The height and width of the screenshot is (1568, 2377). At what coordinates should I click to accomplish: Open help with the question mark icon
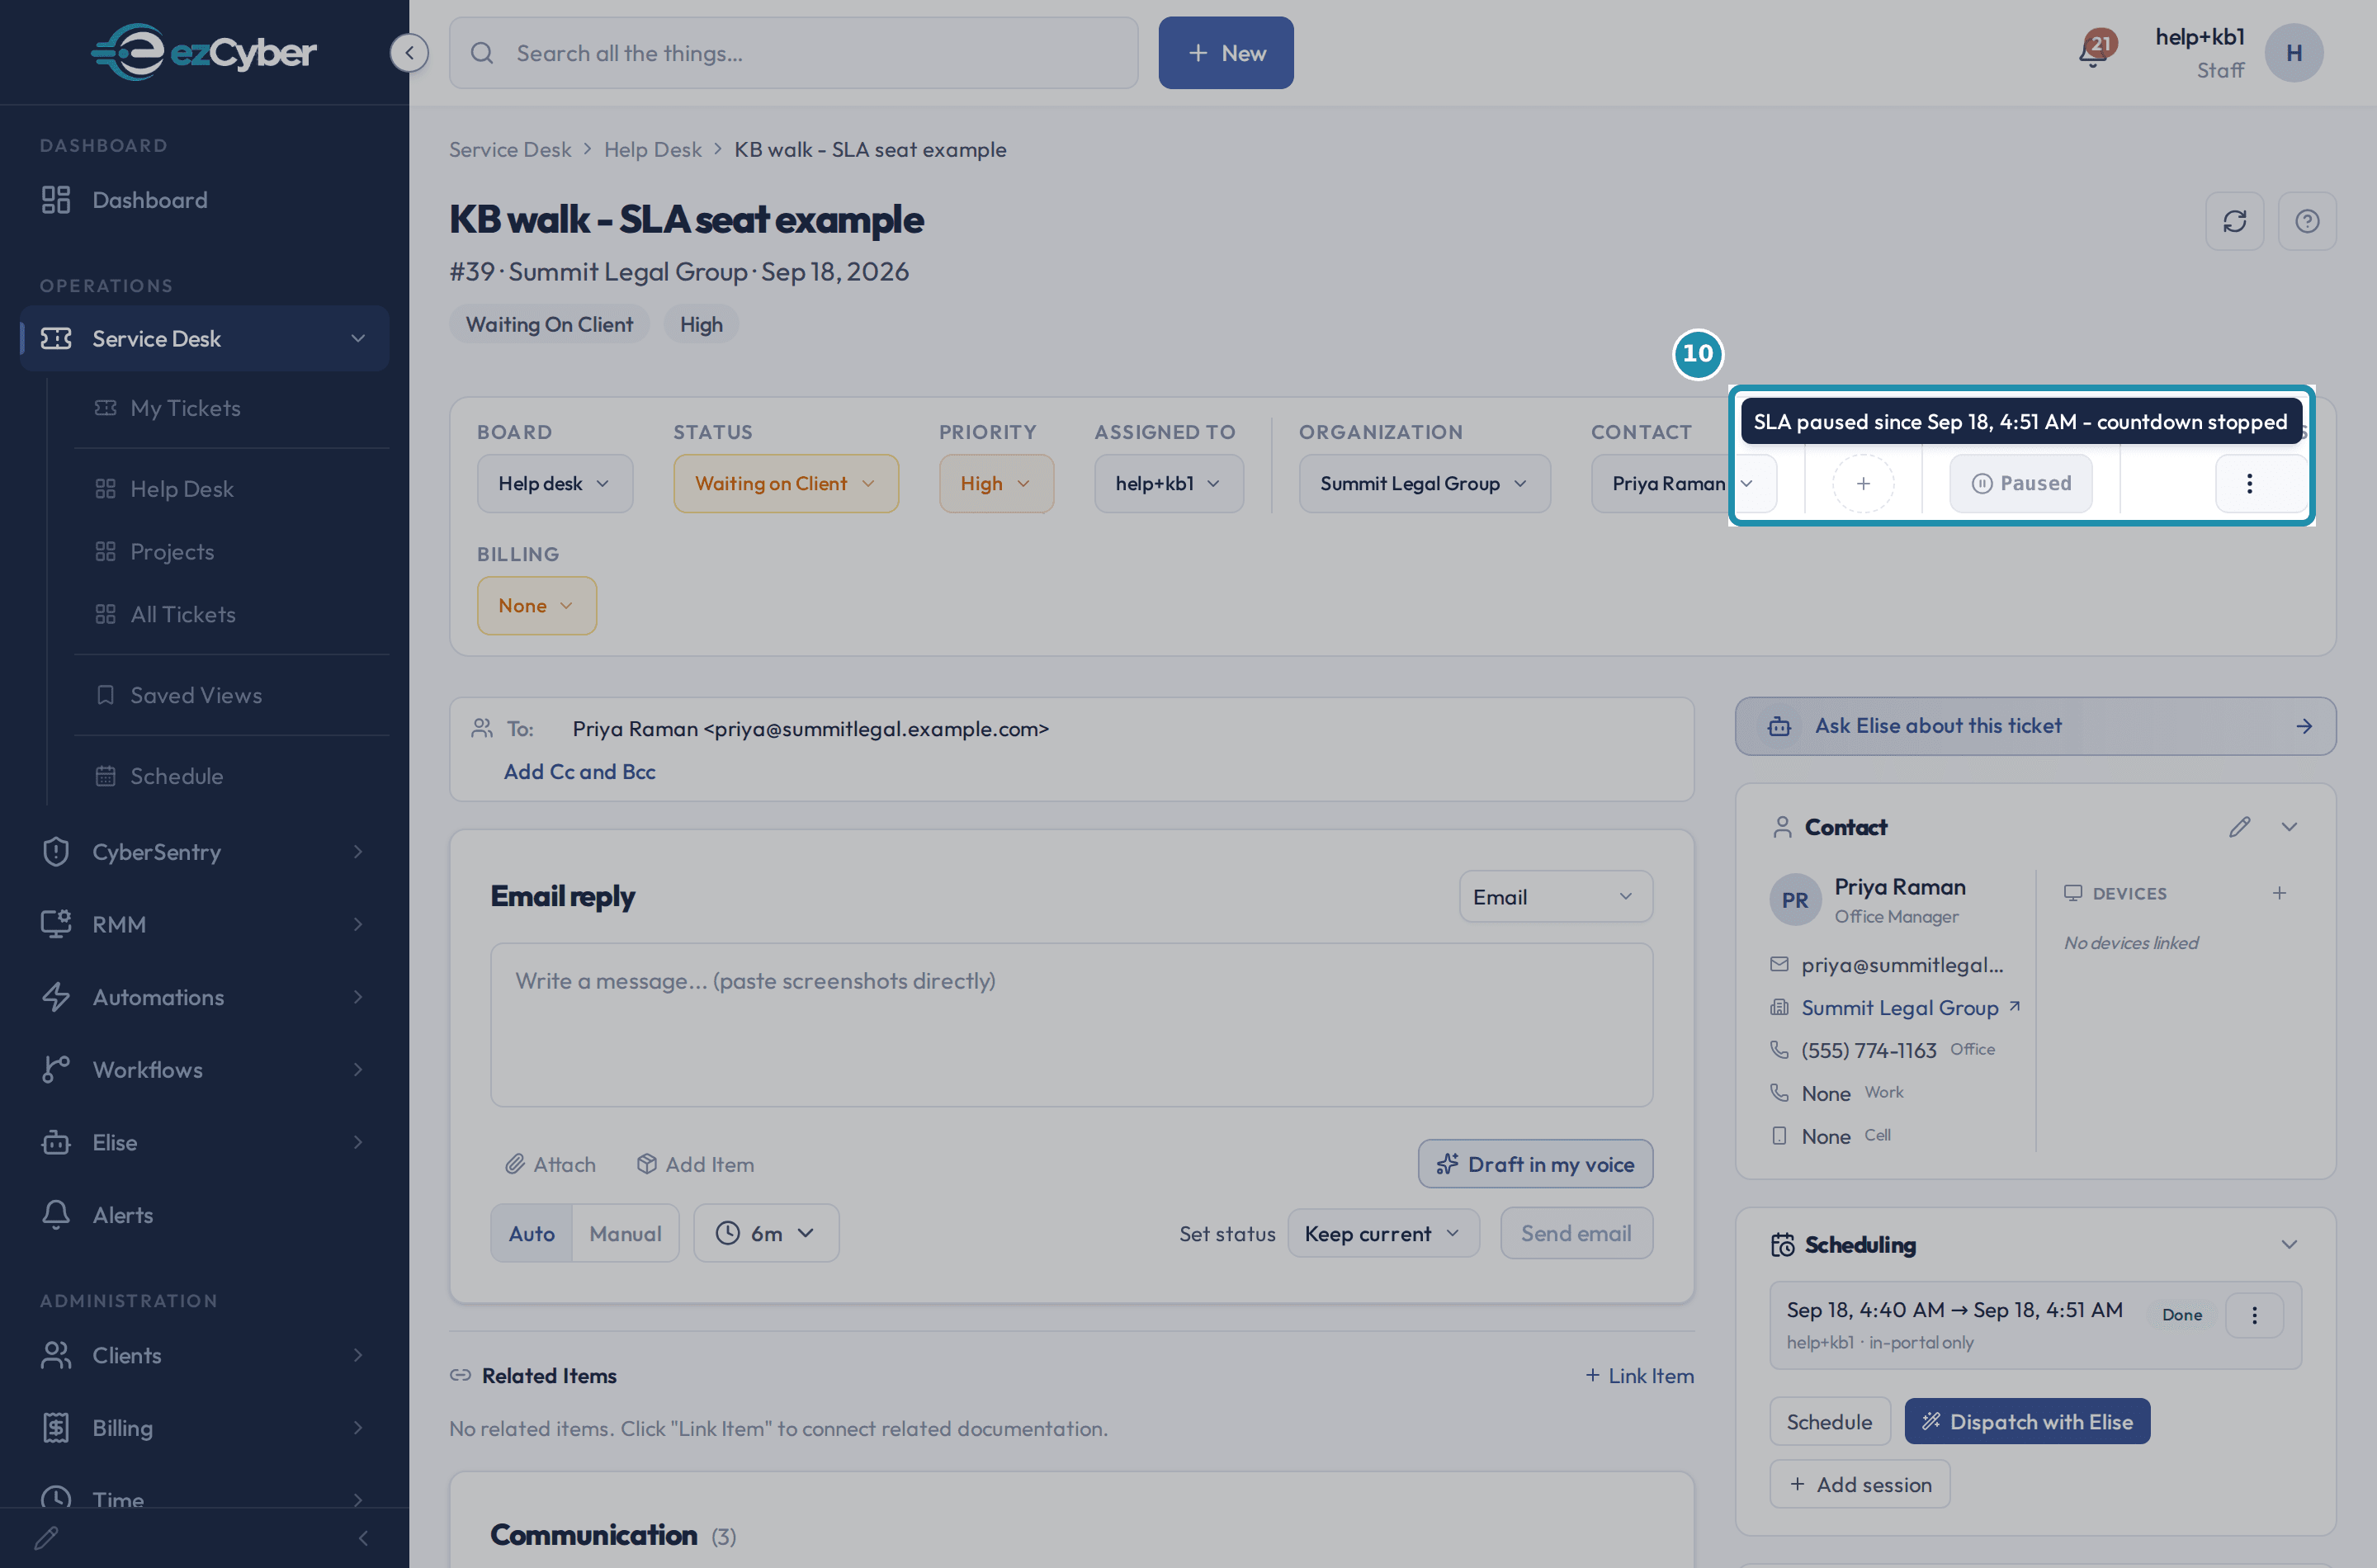point(2306,221)
